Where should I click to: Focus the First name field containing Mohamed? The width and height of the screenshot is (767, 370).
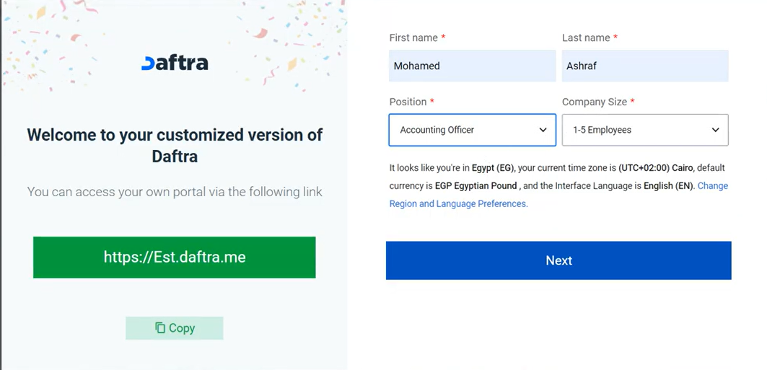pos(472,66)
